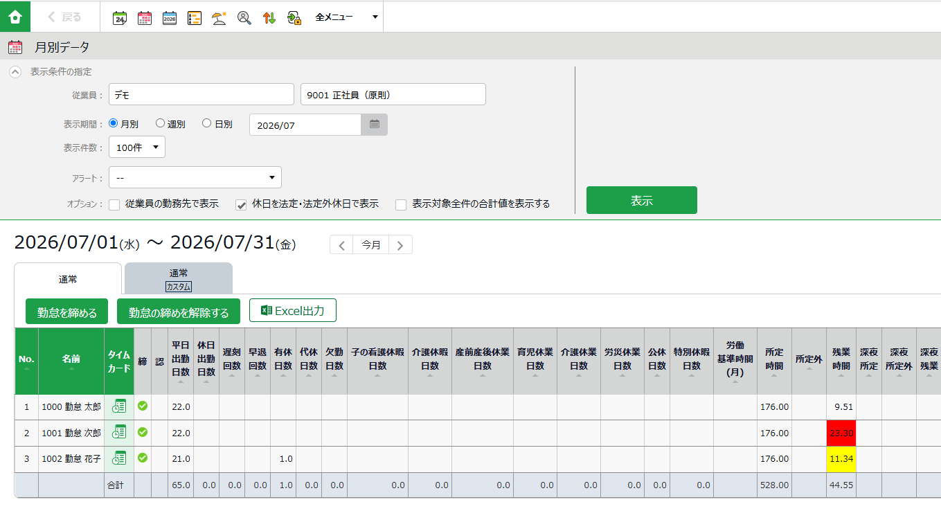Open timecard icon for 1001 勤怠 次郎

pos(119,432)
